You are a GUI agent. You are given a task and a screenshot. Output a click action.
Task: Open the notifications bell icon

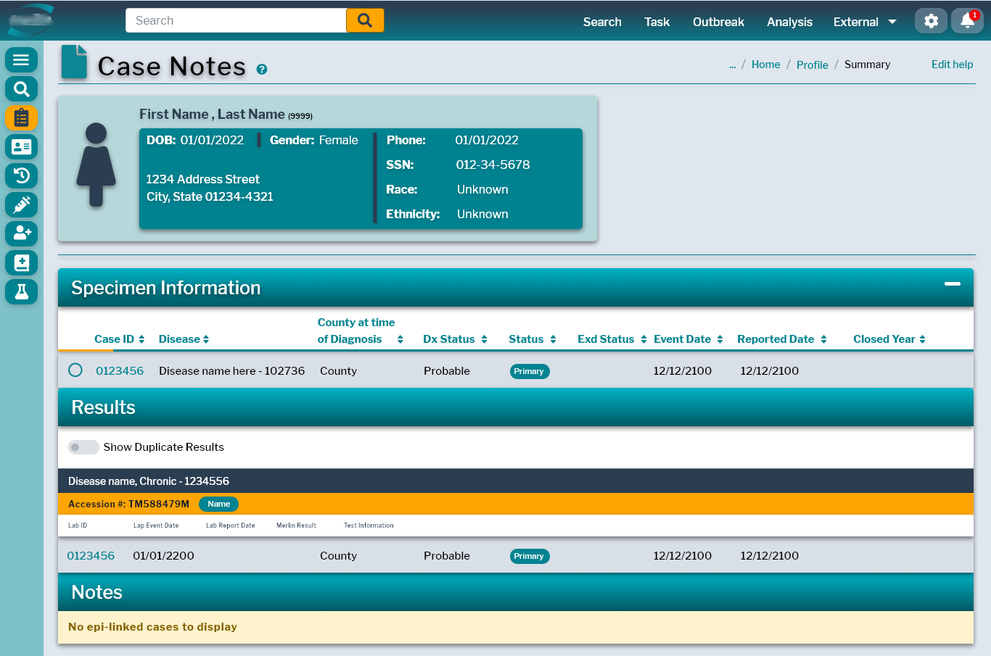point(967,21)
